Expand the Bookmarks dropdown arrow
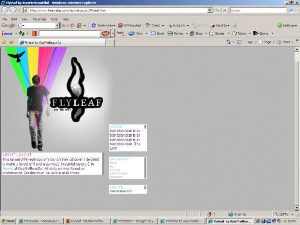This screenshot has width=300, height=225. click(x=114, y=26)
